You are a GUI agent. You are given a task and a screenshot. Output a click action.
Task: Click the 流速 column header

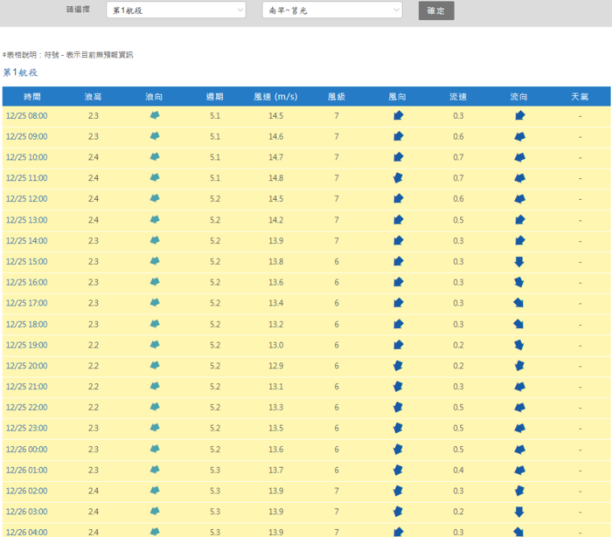(x=458, y=96)
